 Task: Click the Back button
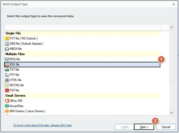(x=125, y=127)
